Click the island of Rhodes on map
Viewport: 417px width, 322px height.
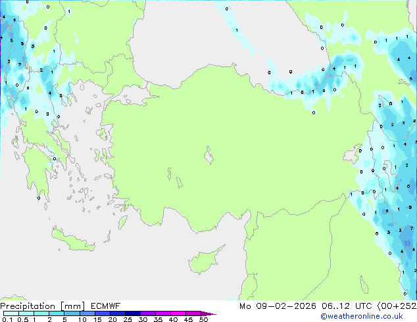122,222
